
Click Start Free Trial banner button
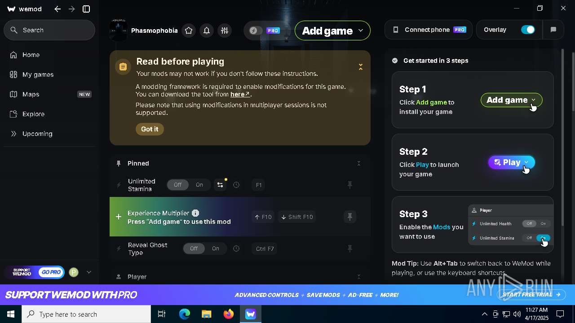(532, 295)
